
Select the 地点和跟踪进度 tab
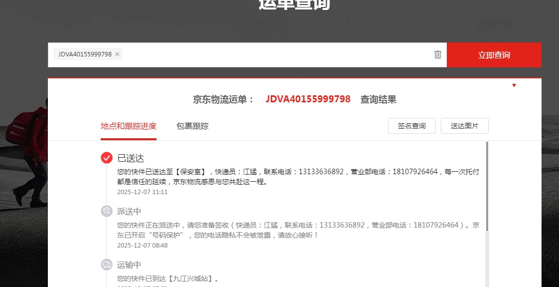pos(129,126)
